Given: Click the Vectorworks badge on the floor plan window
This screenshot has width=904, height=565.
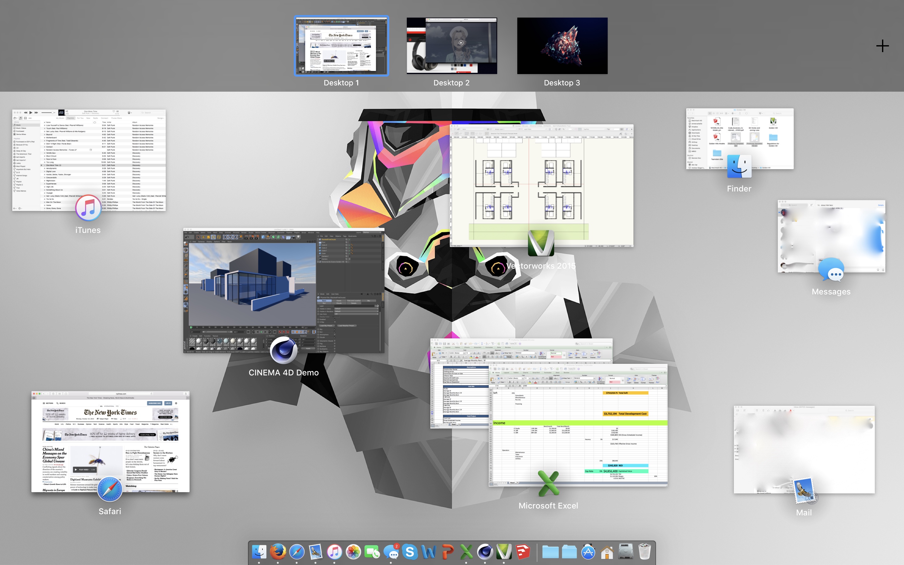Looking at the screenshot, I should click(x=541, y=243).
